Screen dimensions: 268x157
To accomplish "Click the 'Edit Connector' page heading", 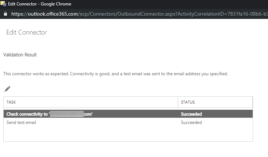I will pos(27,32).
